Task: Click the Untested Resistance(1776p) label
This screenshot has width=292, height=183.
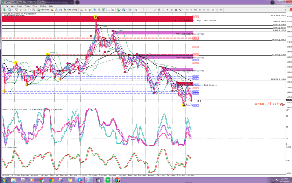Action: pos(190,34)
